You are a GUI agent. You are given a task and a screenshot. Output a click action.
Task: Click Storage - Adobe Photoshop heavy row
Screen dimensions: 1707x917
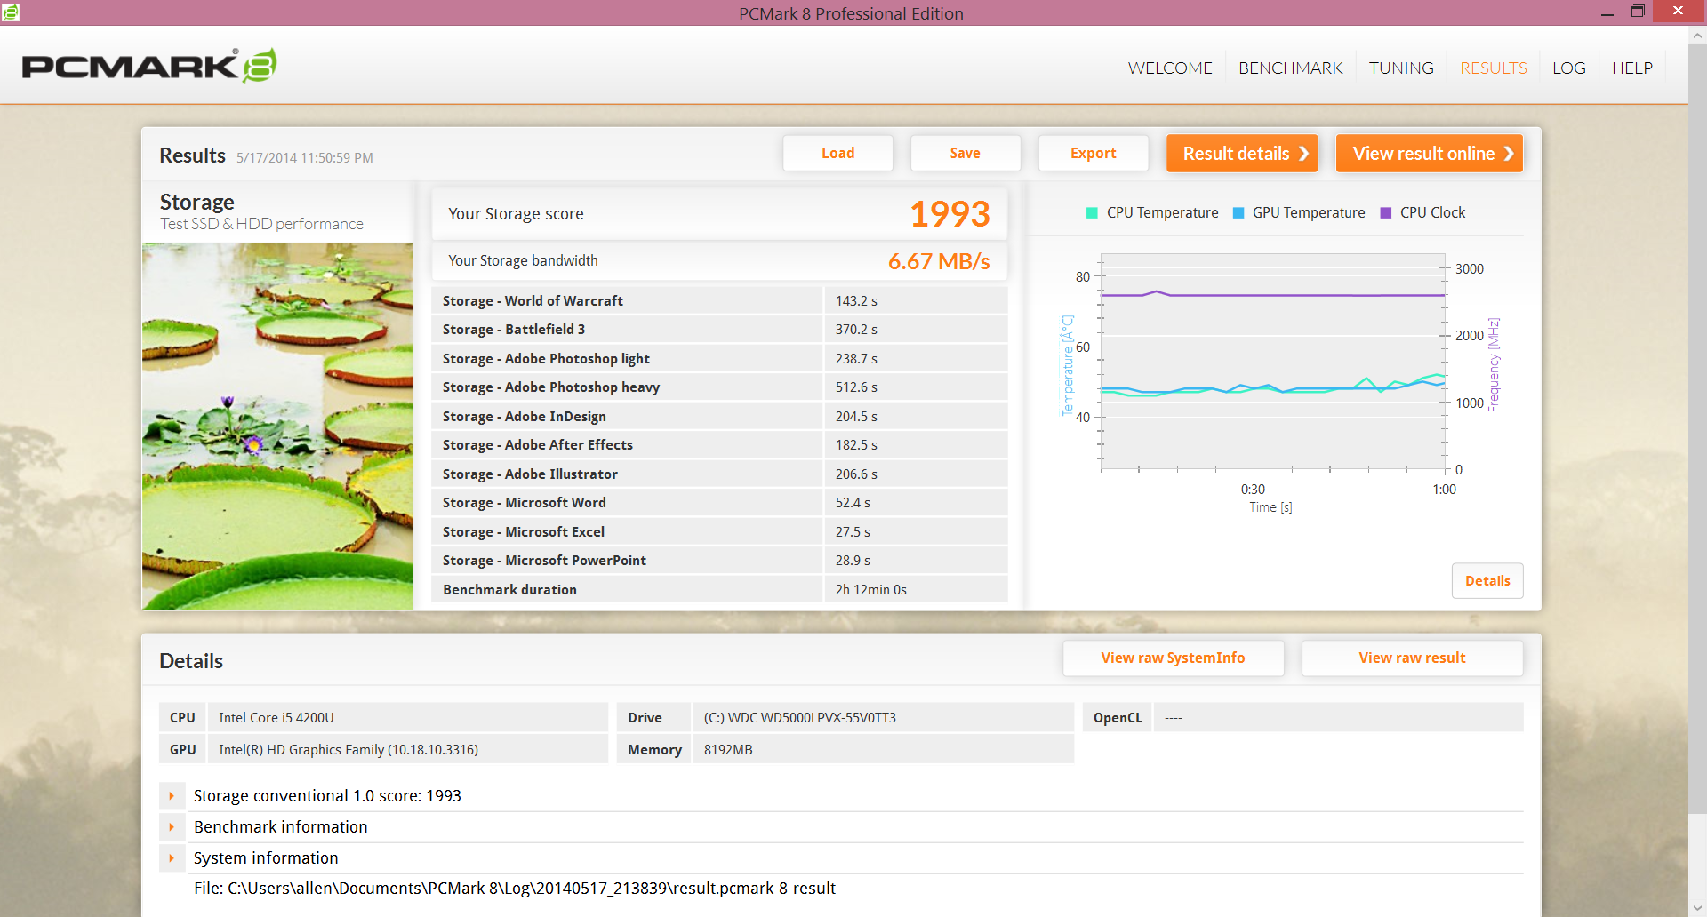point(719,387)
